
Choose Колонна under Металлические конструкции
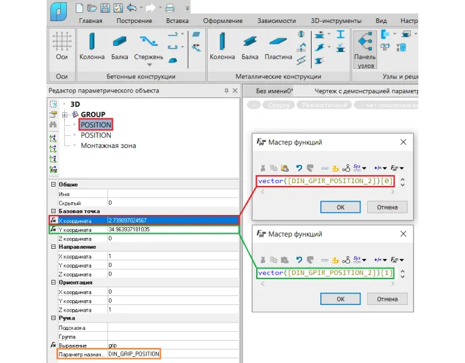222,46
